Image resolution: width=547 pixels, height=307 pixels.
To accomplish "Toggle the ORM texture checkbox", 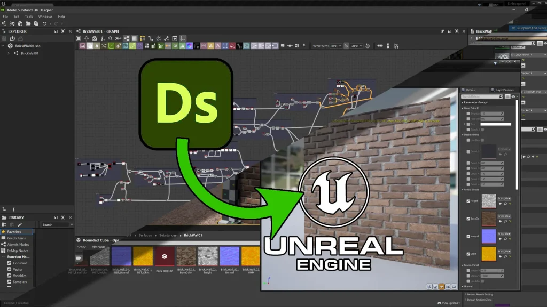I will tap(468, 254).
